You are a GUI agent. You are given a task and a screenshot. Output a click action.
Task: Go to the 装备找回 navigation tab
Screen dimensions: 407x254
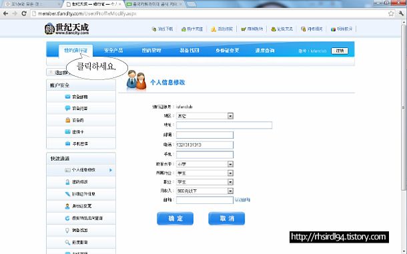tap(189, 50)
